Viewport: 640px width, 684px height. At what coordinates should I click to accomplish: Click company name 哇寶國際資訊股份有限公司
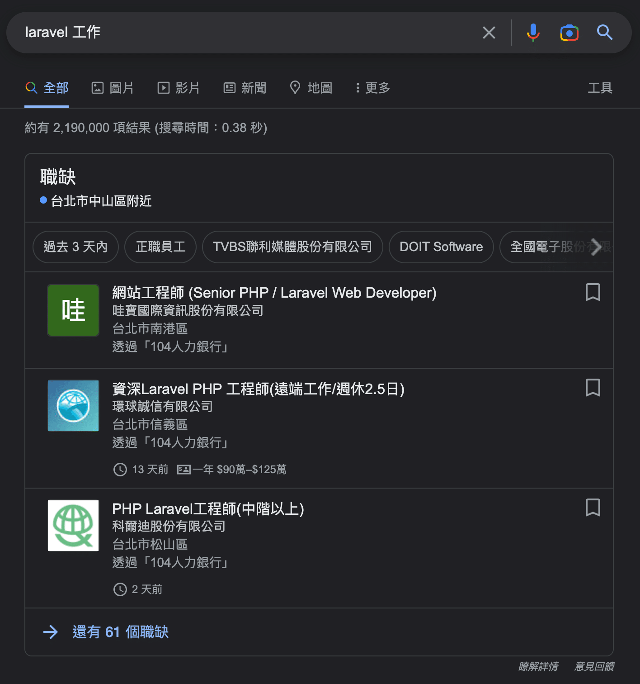(x=188, y=311)
